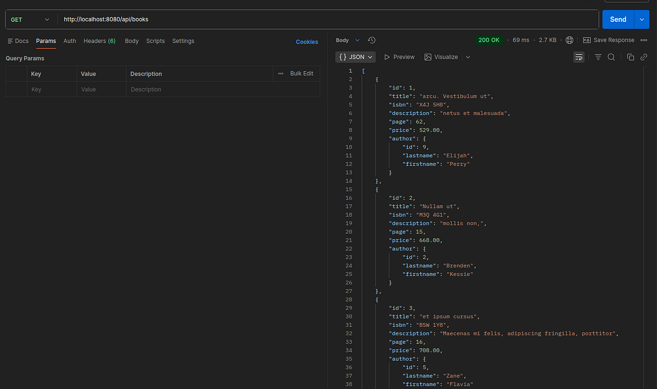Viewport: 657px width, 389px height.
Task: Open the HTTP method GET dropdown
Action: point(31,19)
